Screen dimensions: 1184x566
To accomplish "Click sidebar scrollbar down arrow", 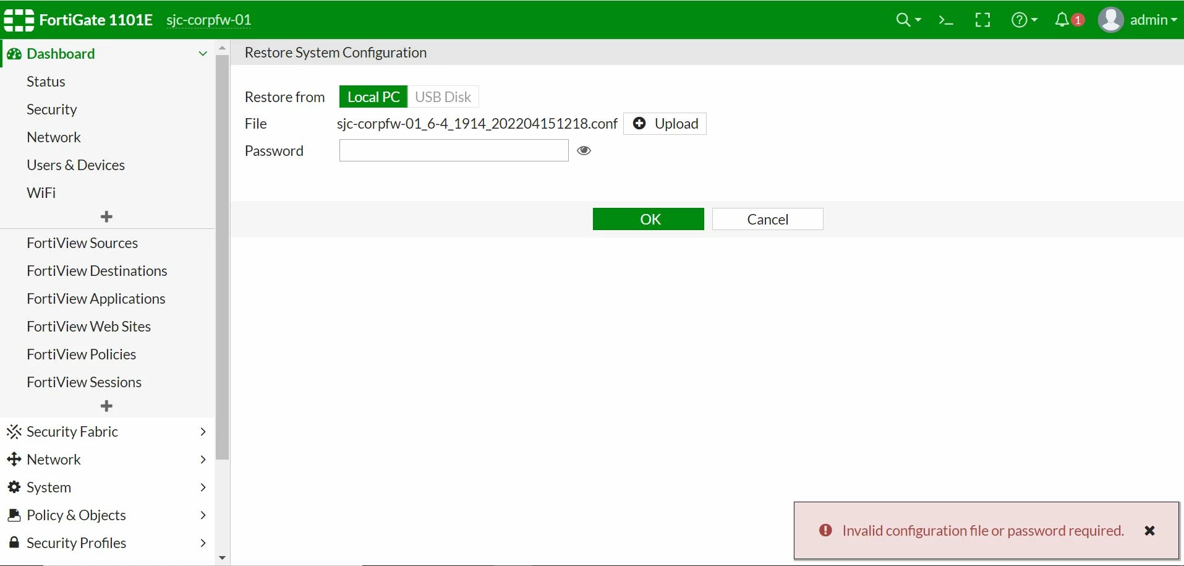I will (222, 558).
